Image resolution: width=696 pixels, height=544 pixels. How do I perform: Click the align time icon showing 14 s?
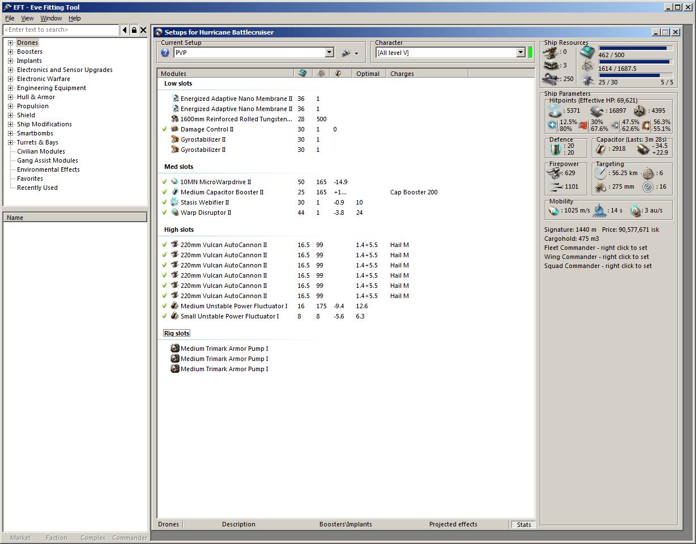coord(599,210)
